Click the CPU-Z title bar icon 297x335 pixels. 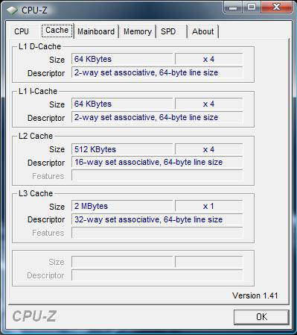coord(12,10)
